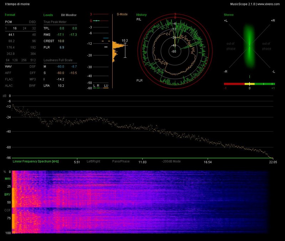Click the Linear Frequency Spectrum [kHz] label
This screenshot has width=285, height=241.
(x=36, y=161)
